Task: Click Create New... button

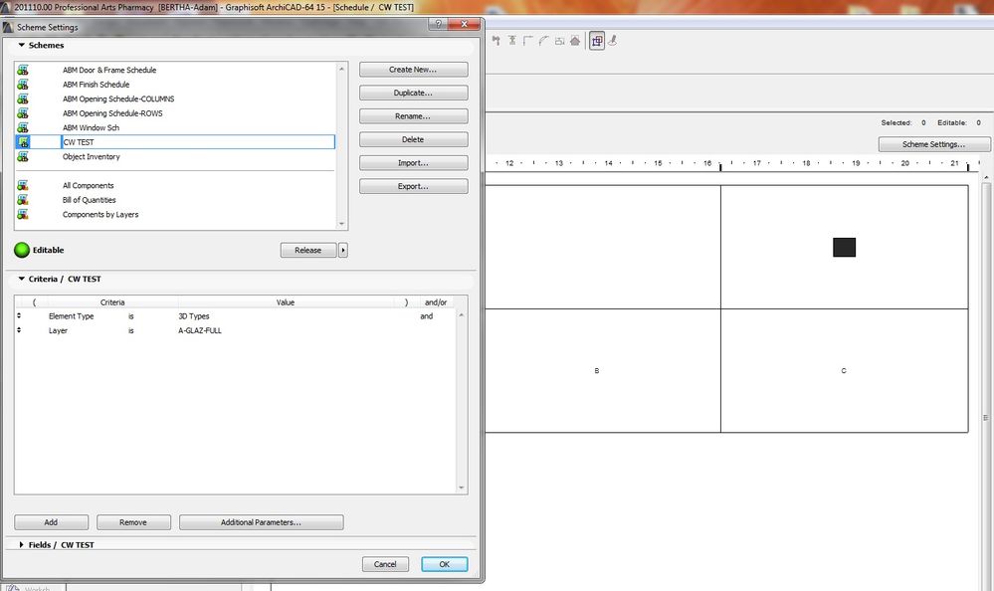Action: (x=413, y=69)
